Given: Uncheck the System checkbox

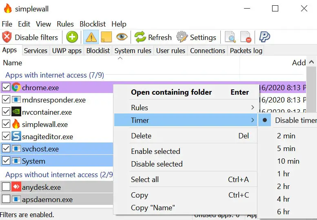Looking at the screenshot, I should [x=6, y=161].
